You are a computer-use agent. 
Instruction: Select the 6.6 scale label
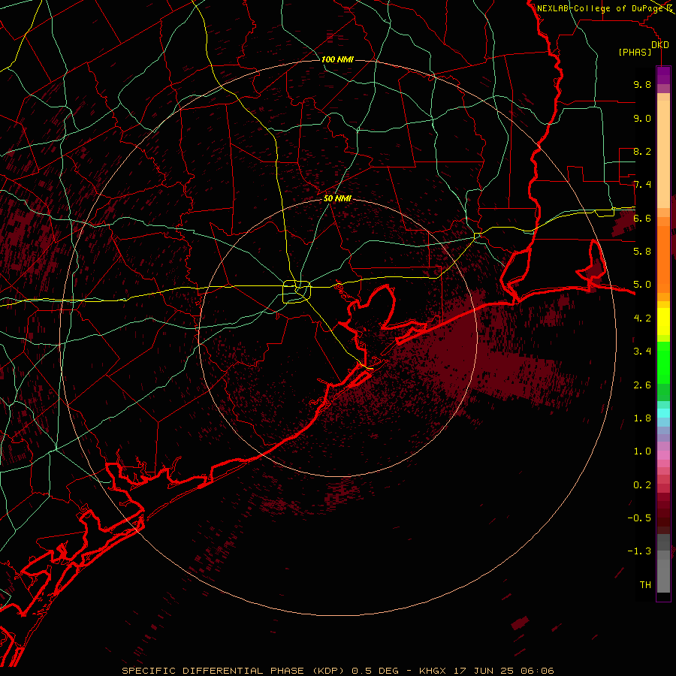pyautogui.click(x=642, y=218)
